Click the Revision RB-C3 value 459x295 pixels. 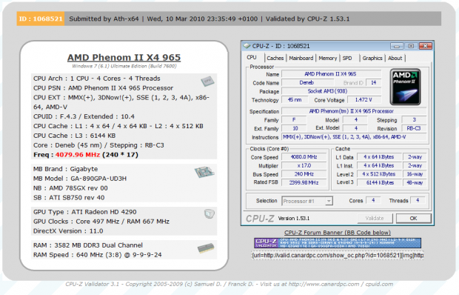(x=413, y=128)
